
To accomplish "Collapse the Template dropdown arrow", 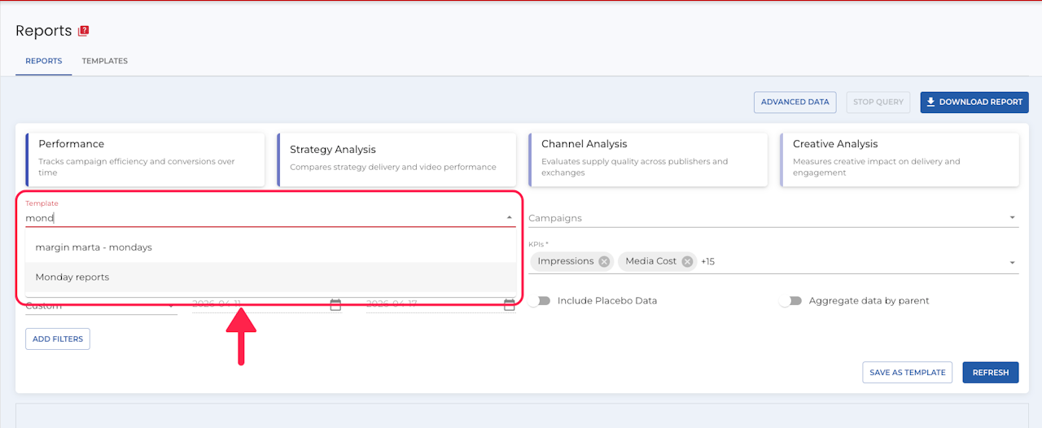I will 510,217.
